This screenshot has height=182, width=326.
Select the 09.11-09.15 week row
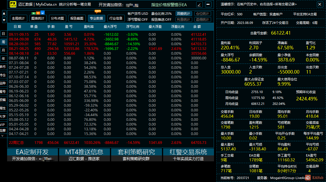coord(111,35)
